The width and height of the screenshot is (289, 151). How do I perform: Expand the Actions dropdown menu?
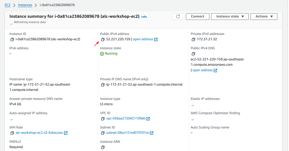(264, 16)
